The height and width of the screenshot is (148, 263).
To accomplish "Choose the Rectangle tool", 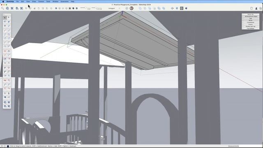I will (x=5, y=35).
